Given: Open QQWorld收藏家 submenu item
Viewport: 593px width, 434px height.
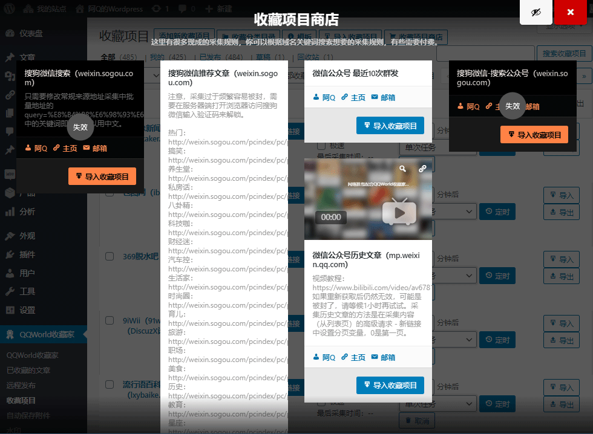Looking at the screenshot, I should point(32,355).
